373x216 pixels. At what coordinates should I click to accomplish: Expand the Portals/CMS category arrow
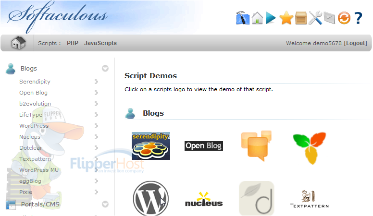tap(105, 204)
